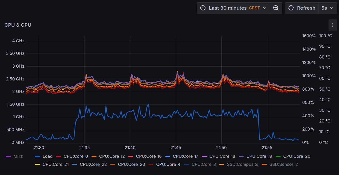339x175 pixels.
Task: Toggle CPU:Core_12 series visibility
Action: click(112, 156)
